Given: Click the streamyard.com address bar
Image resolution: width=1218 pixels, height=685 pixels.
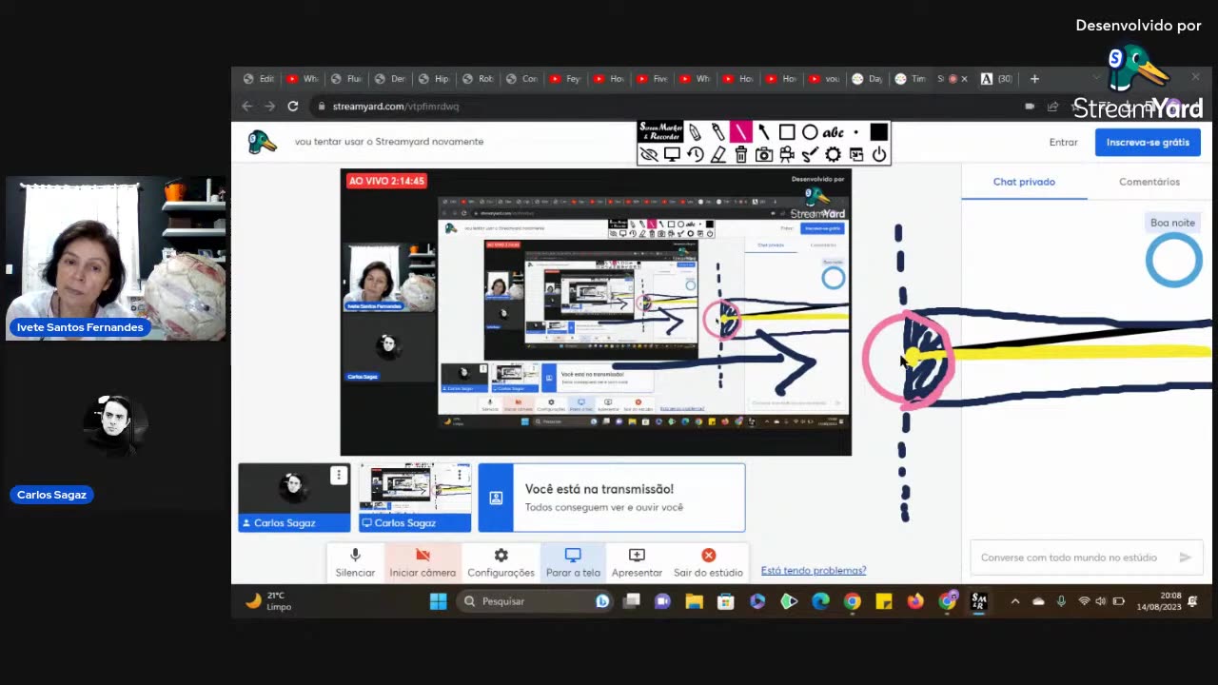Looking at the screenshot, I should point(666,107).
